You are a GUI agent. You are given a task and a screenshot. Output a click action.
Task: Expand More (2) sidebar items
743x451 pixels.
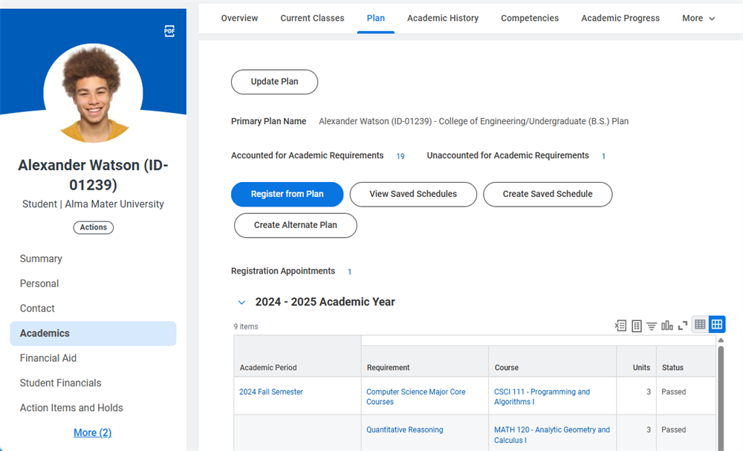[x=92, y=432]
